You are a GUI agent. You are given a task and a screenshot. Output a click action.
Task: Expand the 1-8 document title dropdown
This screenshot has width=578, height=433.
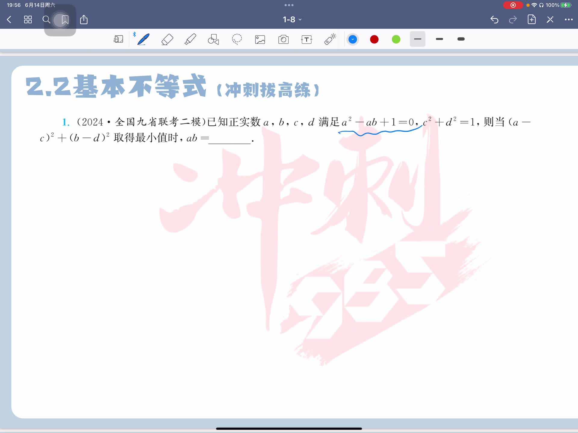click(292, 20)
